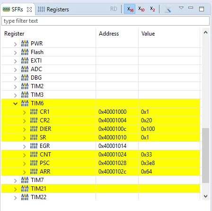Click the EGR register icon
The image size is (212, 211).
click(34, 146)
